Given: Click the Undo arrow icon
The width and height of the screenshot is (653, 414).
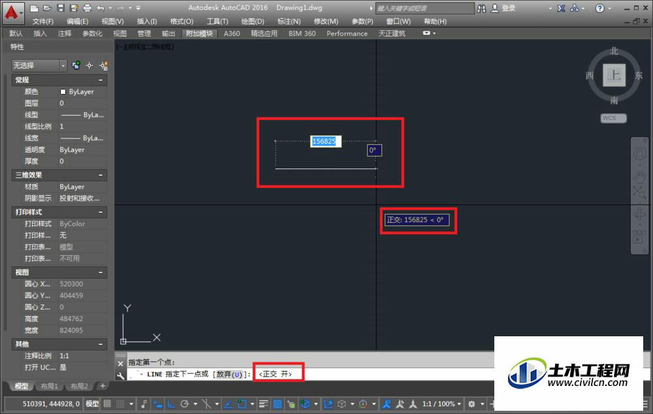Looking at the screenshot, I should [x=101, y=8].
